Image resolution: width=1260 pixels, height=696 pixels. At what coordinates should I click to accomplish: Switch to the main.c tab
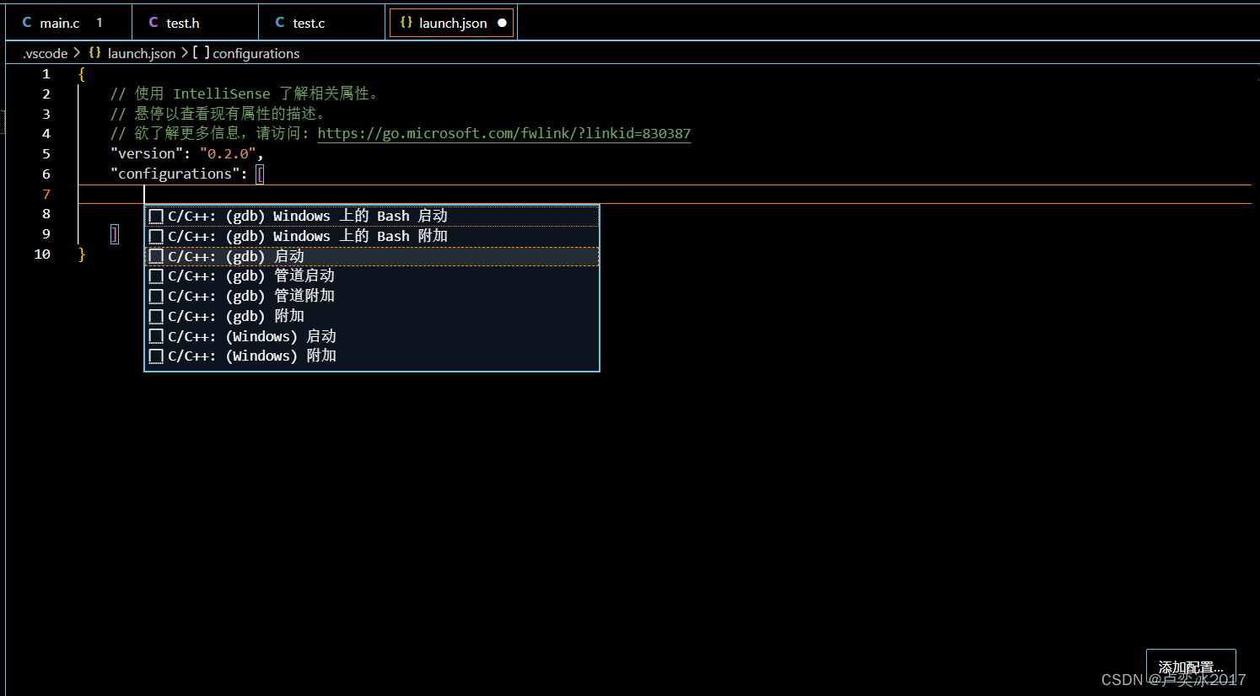[59, 23]
